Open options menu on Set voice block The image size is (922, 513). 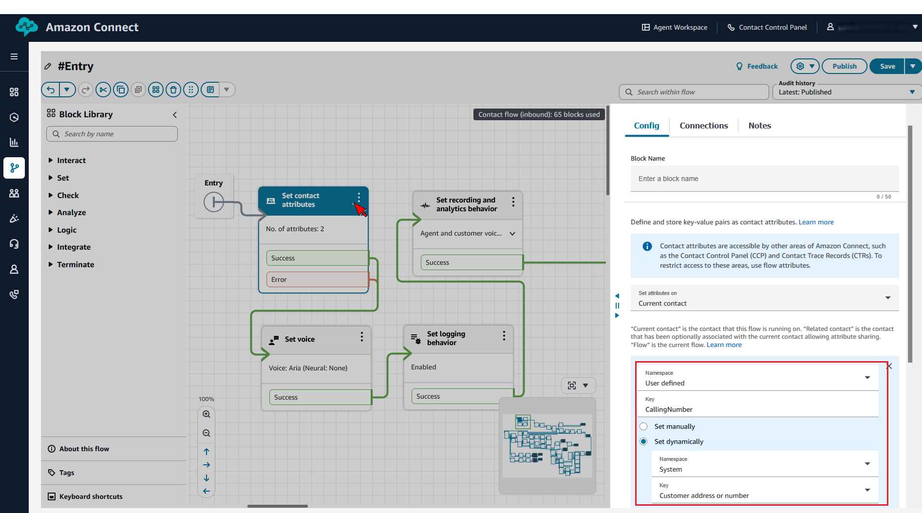pyautogui.click(x=361, y=337)
